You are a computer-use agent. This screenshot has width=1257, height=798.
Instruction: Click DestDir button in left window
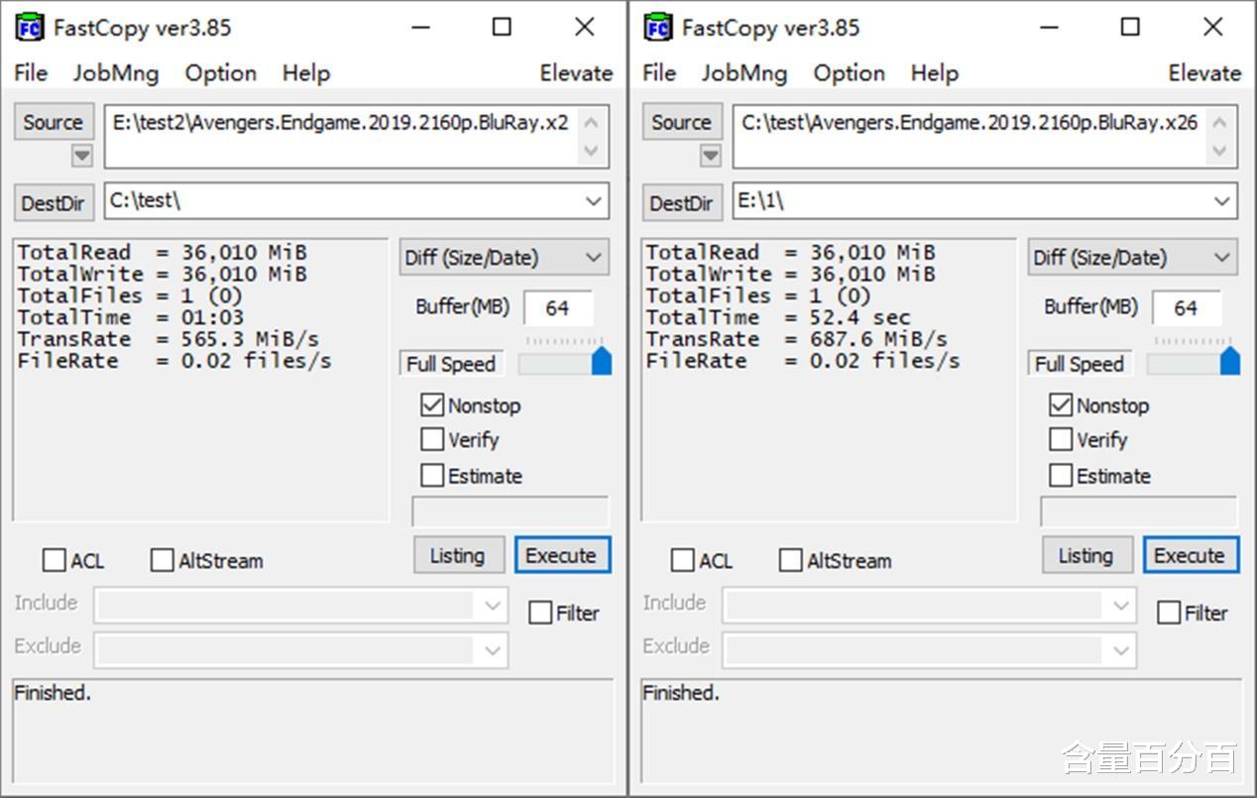(53, 203)
